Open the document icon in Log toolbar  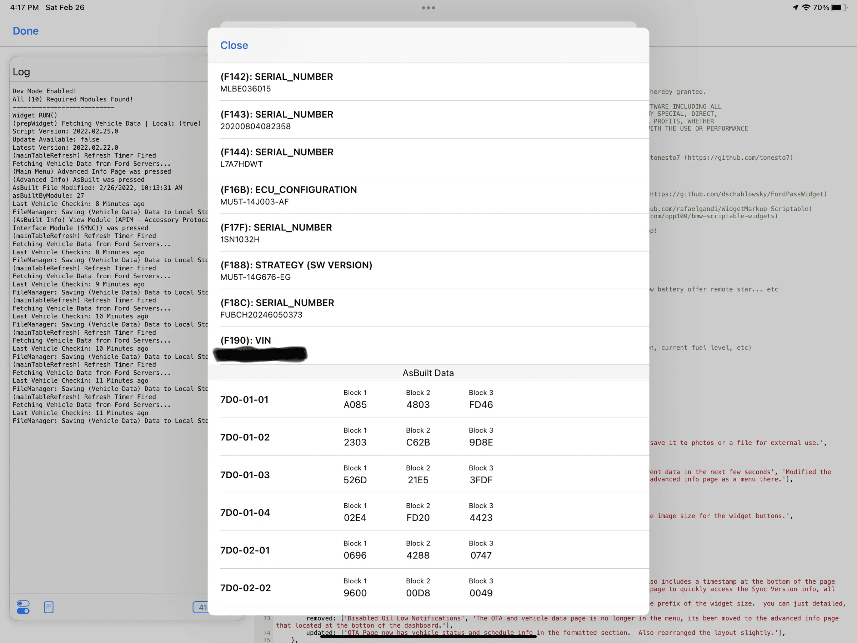coord(49,607)
